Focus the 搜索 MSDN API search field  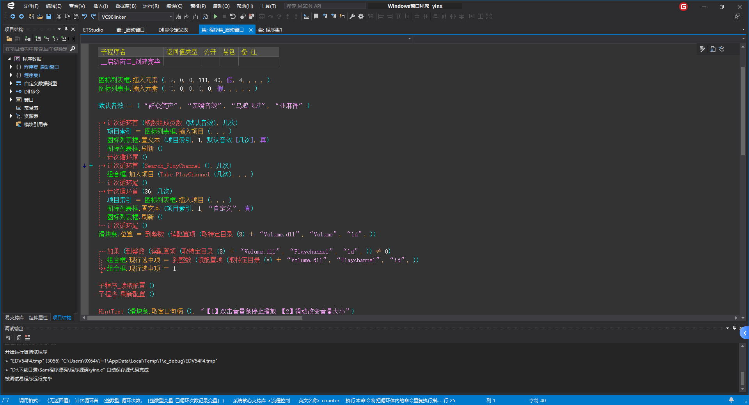325,6
